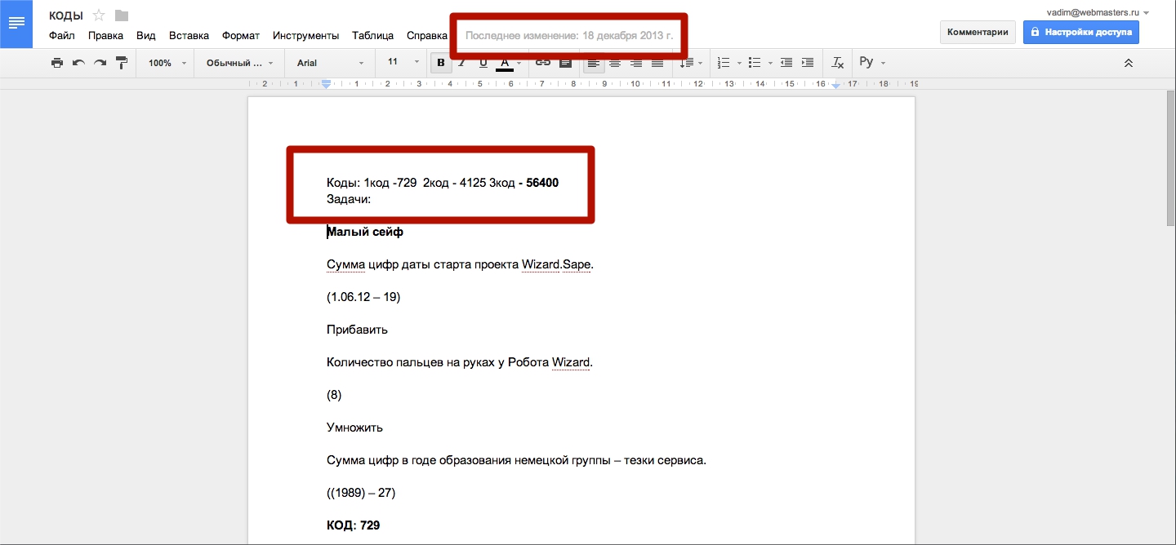Star the КОДЫ document
The image size is (1176, 545).
tap(99, 16)
